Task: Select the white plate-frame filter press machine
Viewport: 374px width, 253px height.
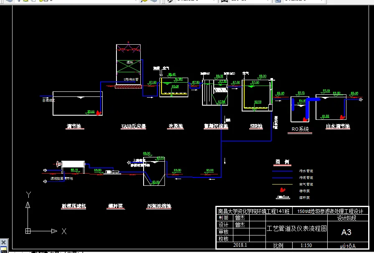Action: 73,164
